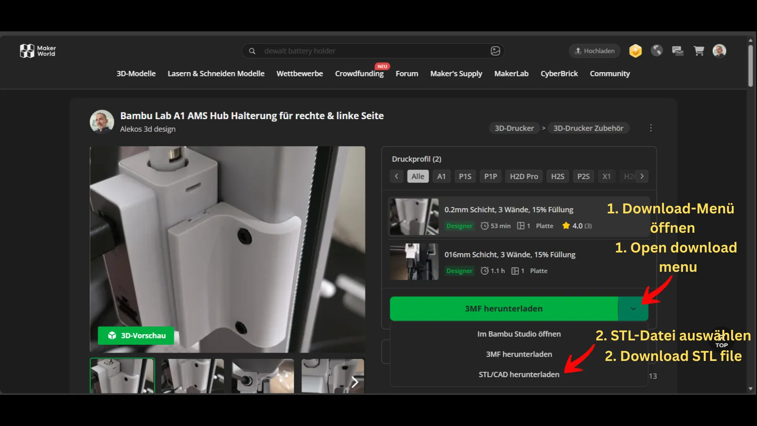This screenshot has width=757, height=426.
Task: Click the designer avatar of Alekos 3d design
Action: (102, 122)
